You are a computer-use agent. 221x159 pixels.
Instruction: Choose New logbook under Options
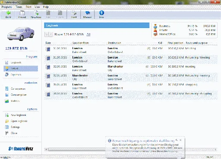[21, 115]
